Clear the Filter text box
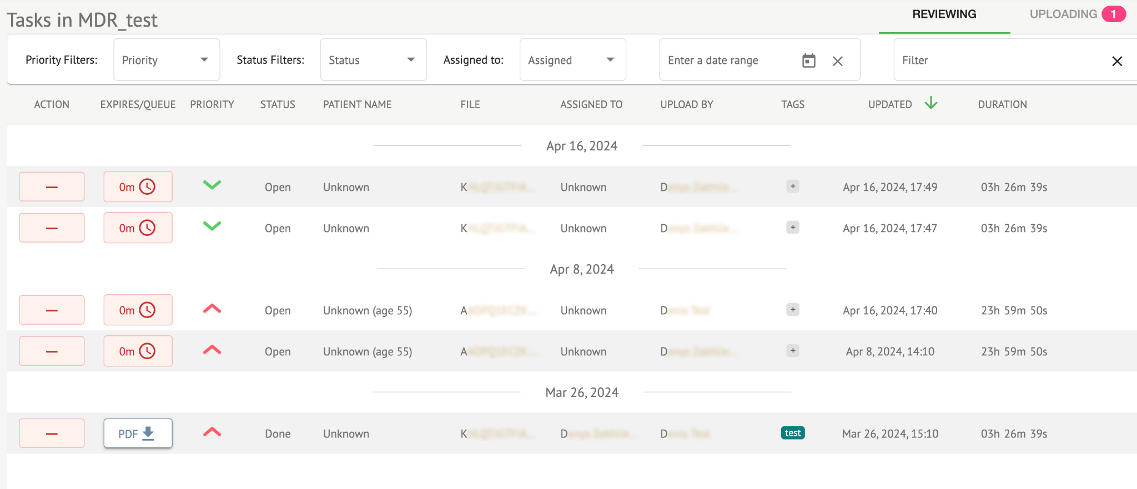1137x489 pixels. pyautogui.click(x=1117, y=61)
